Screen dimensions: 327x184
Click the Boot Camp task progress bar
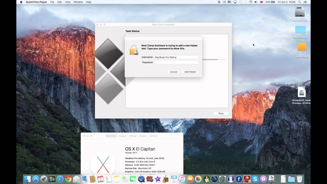coord(214,60)
